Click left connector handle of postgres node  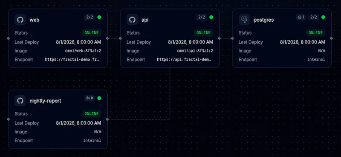click(232, 38)
